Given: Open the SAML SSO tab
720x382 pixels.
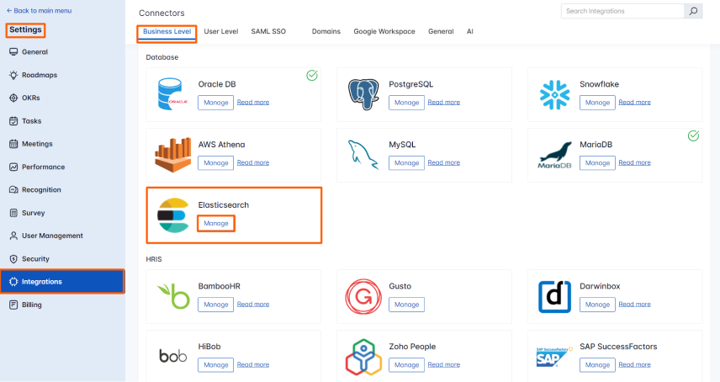Looking at the screenshot, I should 268,31.
